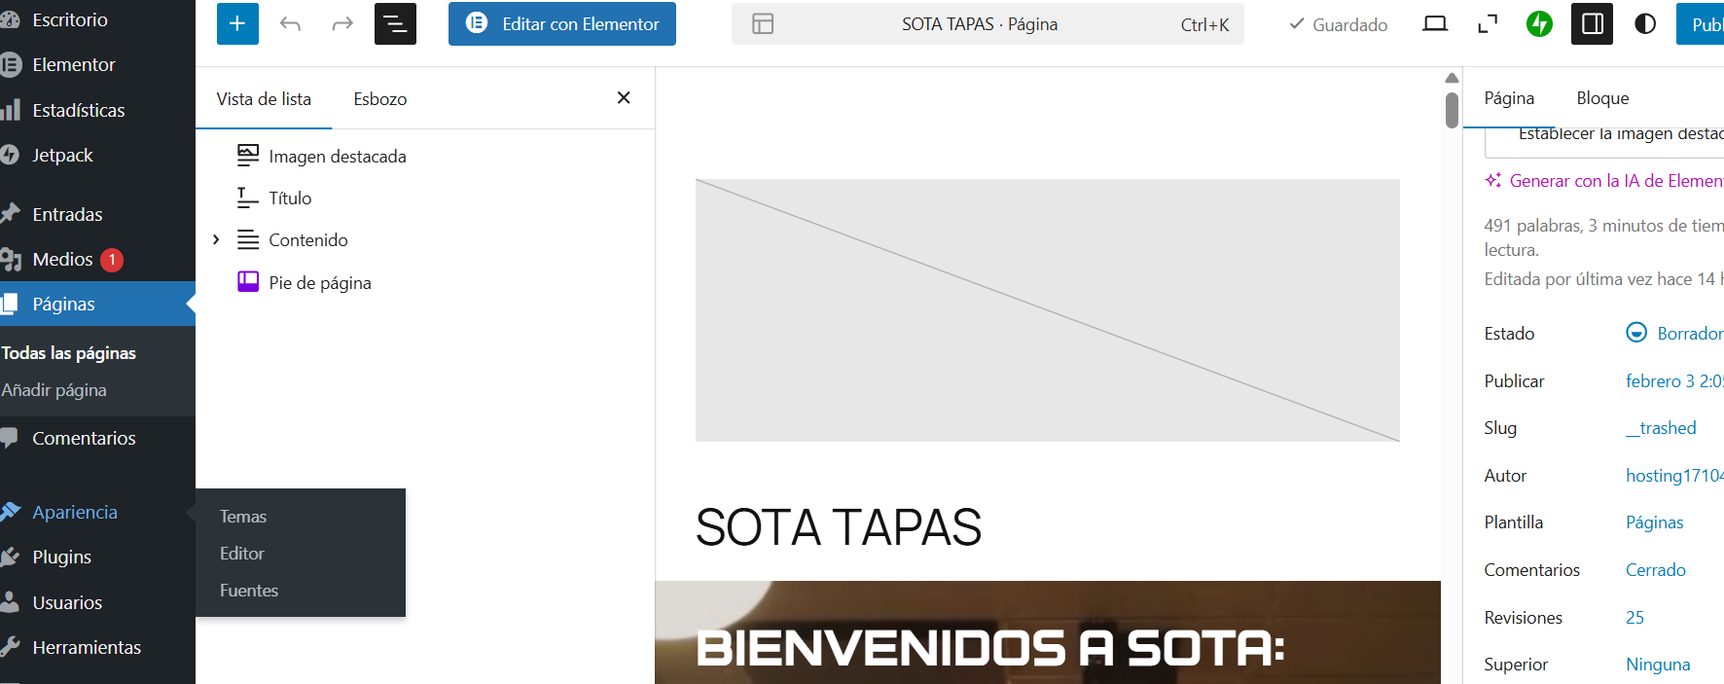Open the laptop preview device icon
Screen dimensions: 1724x684
[1435, 24]
